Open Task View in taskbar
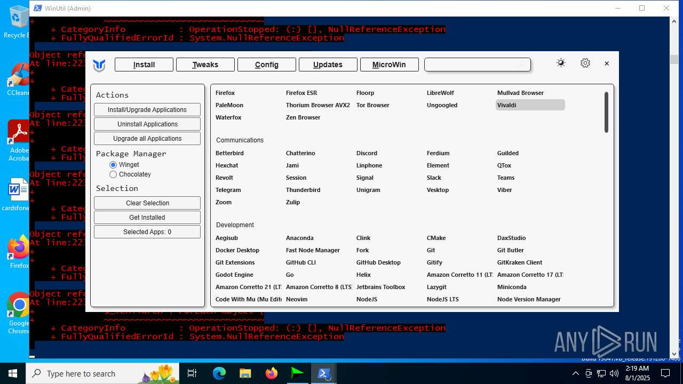The image size is (683, 384). pos(192,373)
